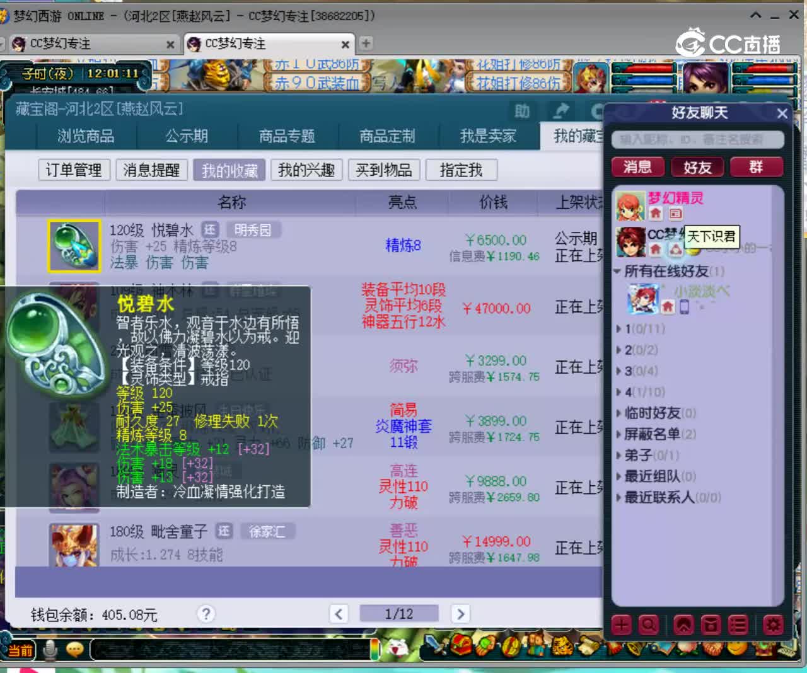Screen dimensions: 807x673
Task: Open friend panel settings gear icon
Action: [773, 624]
